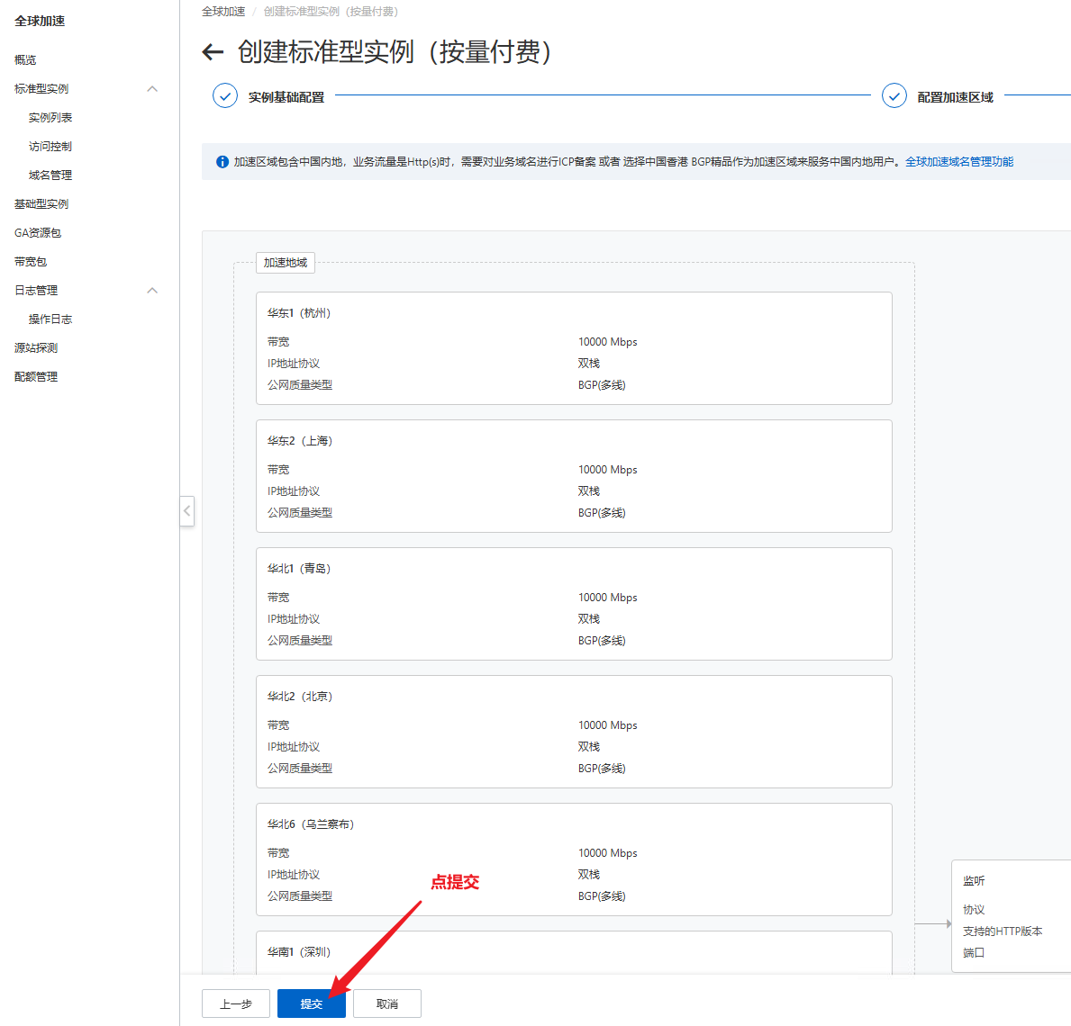The width and height of the screenshot is (1071, 1026).
Task: Open 域名管理 in sidebar
Action: click(x=50, y=175)
